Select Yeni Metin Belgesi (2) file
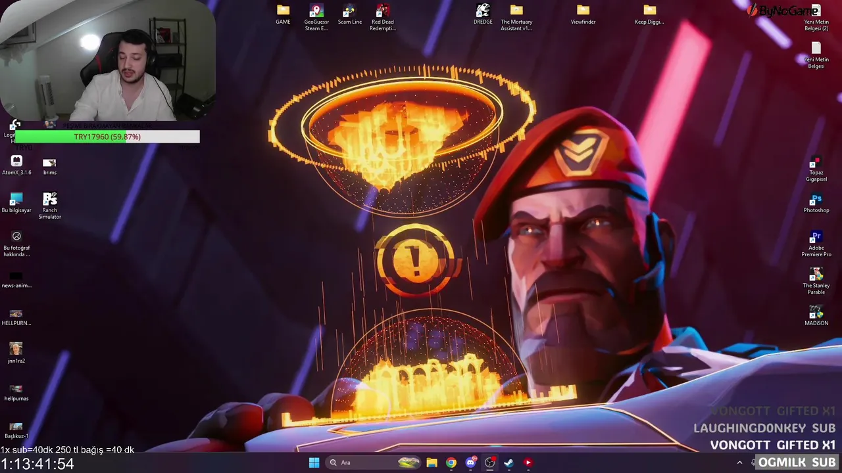This screenshot has height=473, width=842. pyautogui.click(x=816, y=18)
